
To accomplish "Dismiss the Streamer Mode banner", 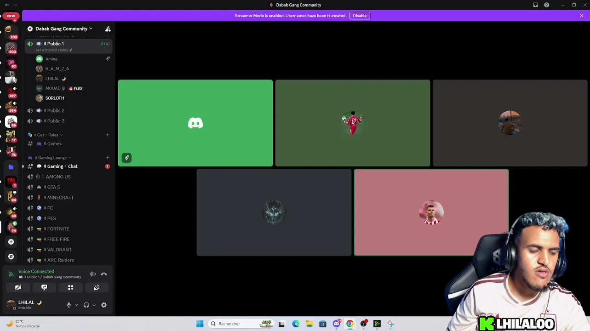I will tap(582, 16).
